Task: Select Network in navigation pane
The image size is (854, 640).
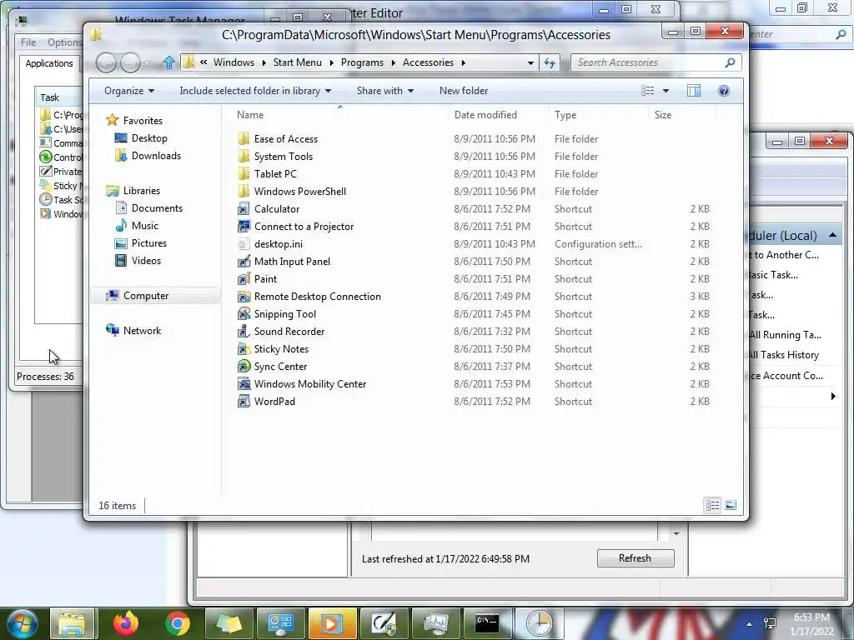Action: (142, 330)
